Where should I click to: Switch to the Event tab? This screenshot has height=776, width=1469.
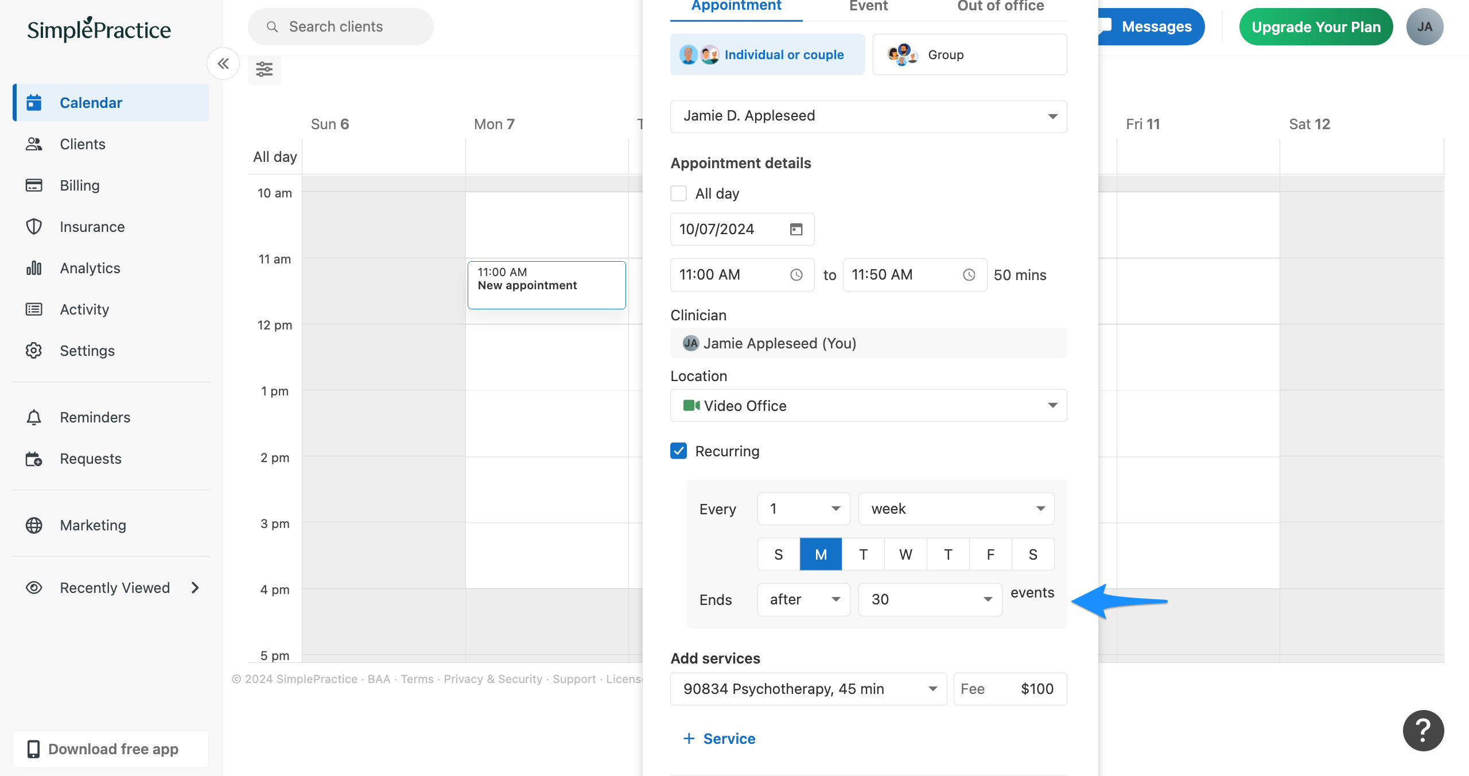point(868,6)
